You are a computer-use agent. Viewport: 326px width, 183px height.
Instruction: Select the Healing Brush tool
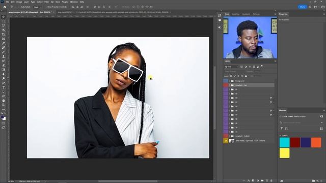(4, 48)
